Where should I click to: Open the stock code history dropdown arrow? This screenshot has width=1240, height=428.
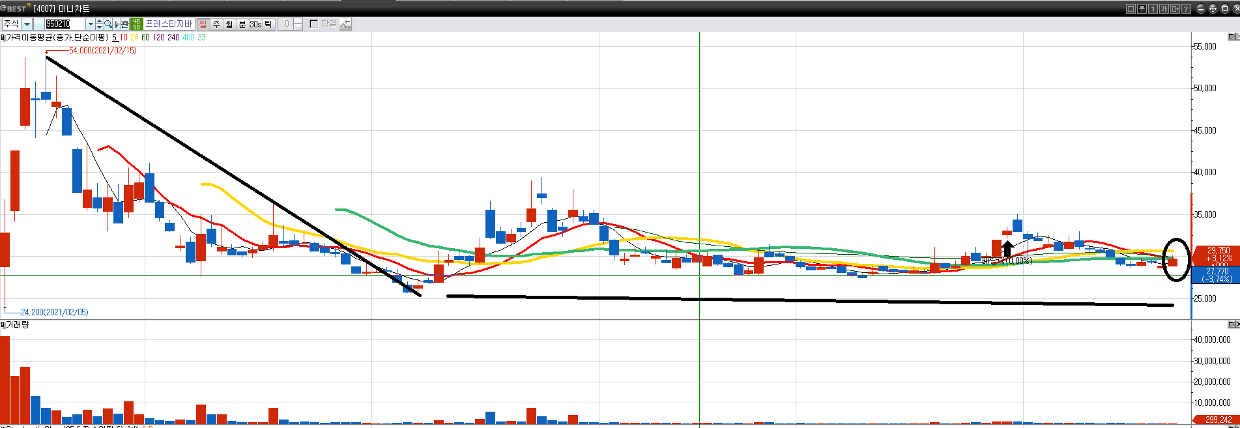(91, 24)
